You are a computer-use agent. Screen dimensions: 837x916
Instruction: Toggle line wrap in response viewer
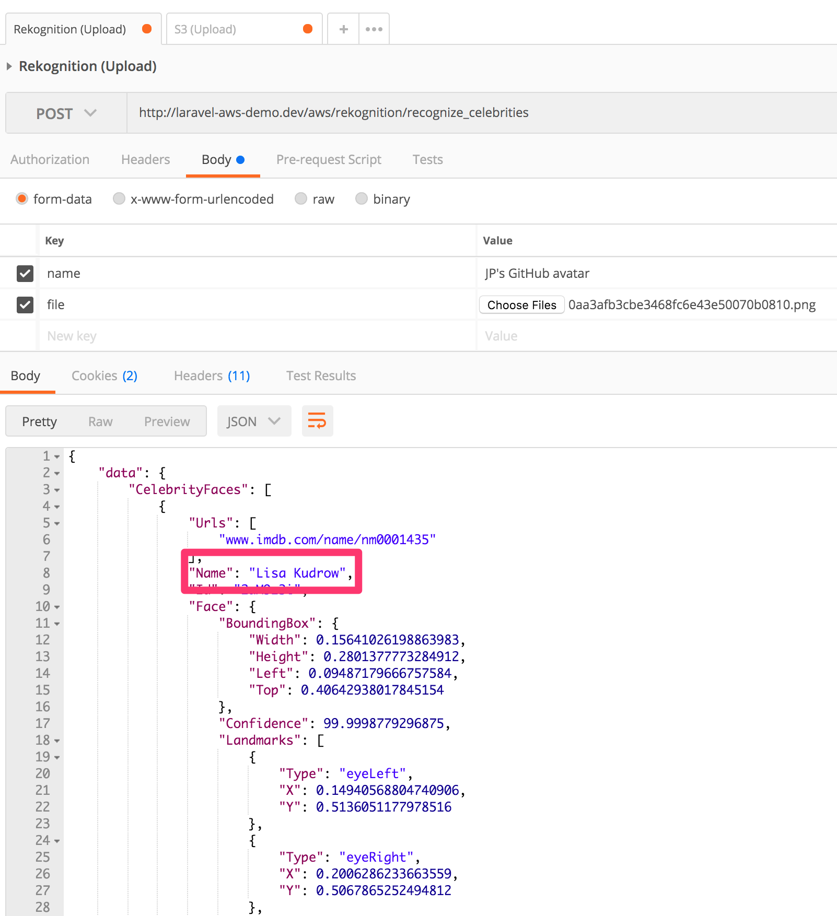[317, 421]
